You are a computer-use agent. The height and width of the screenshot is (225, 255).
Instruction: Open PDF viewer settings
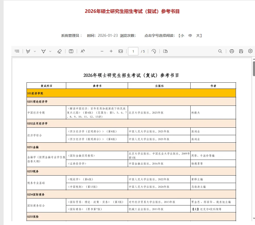[x=250, y=51]
